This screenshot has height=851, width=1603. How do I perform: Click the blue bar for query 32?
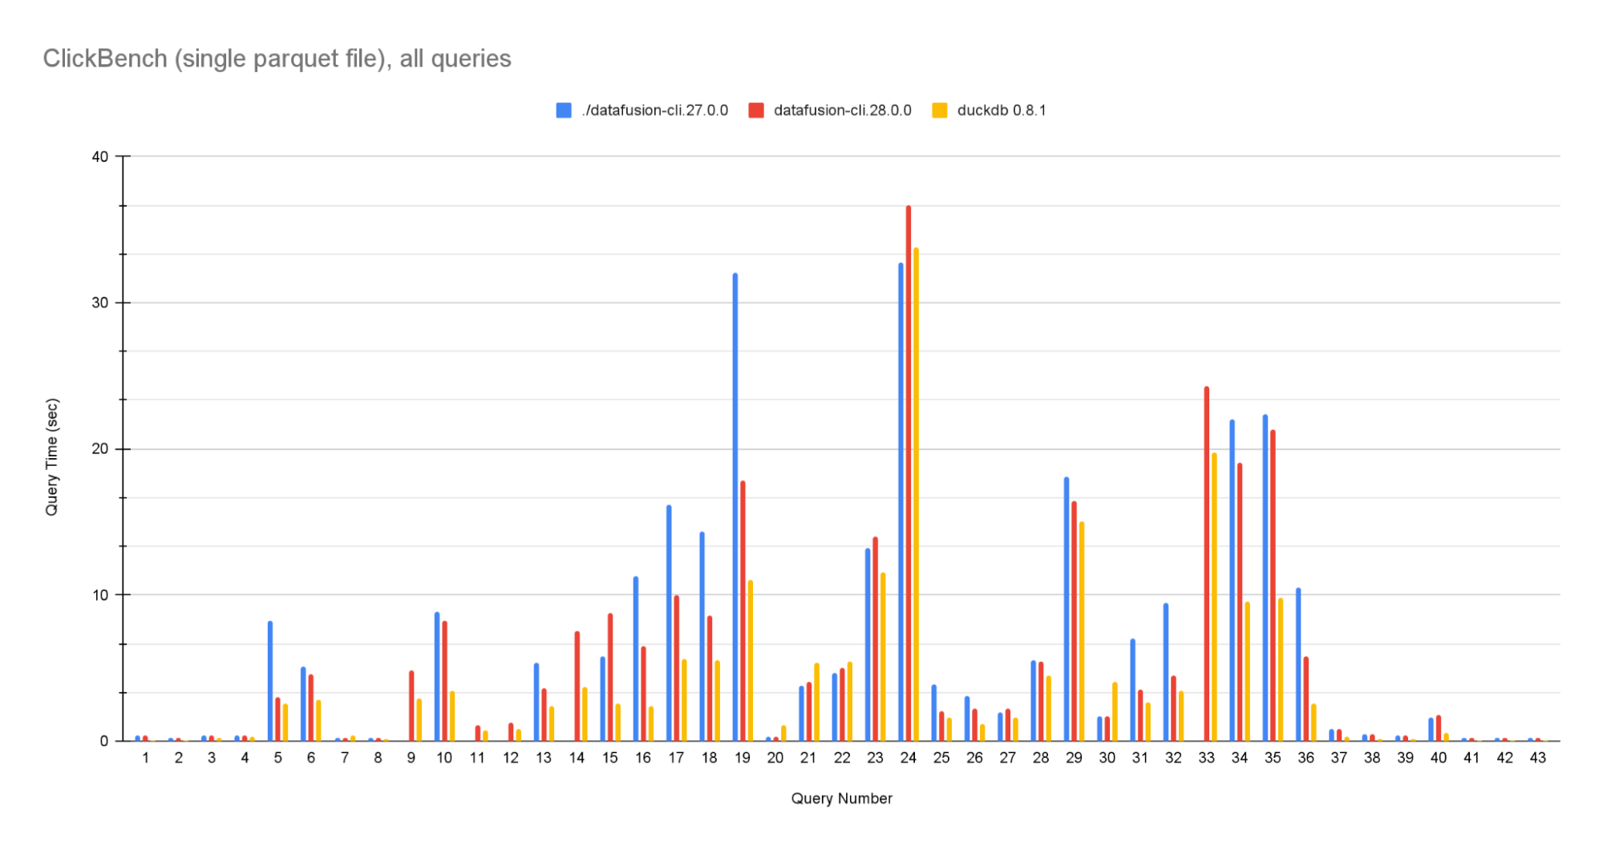[x=1166, y=672]
